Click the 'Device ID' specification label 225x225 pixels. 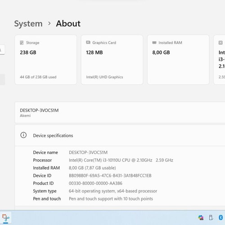point(42,175)
